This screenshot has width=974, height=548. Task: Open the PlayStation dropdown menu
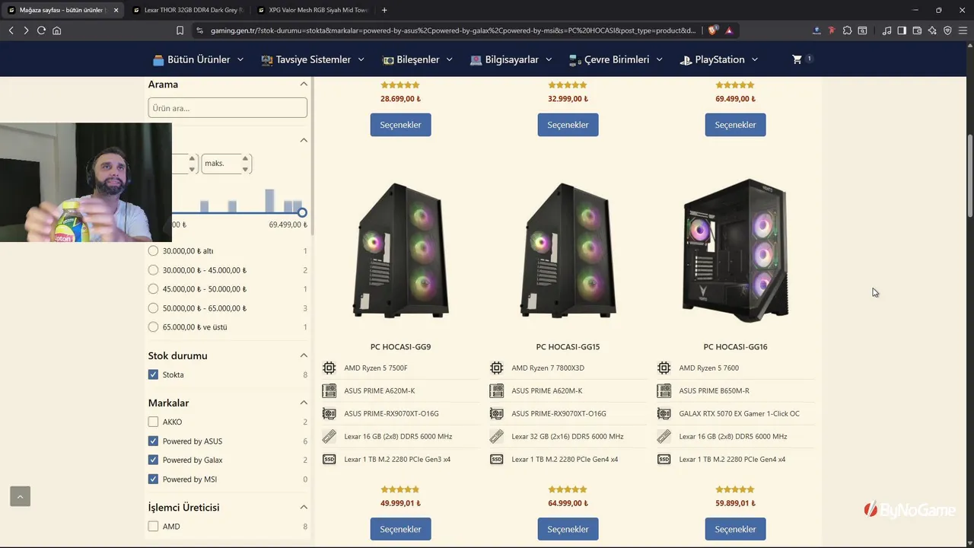pyautogui.click(x=719, y=59)
